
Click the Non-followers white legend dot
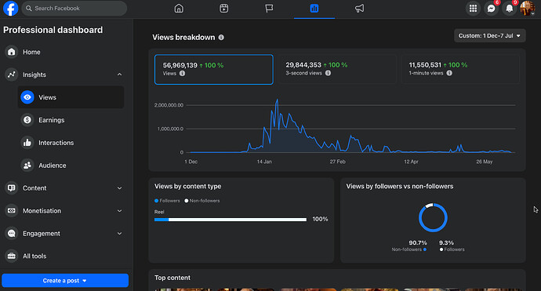point(187,201)
